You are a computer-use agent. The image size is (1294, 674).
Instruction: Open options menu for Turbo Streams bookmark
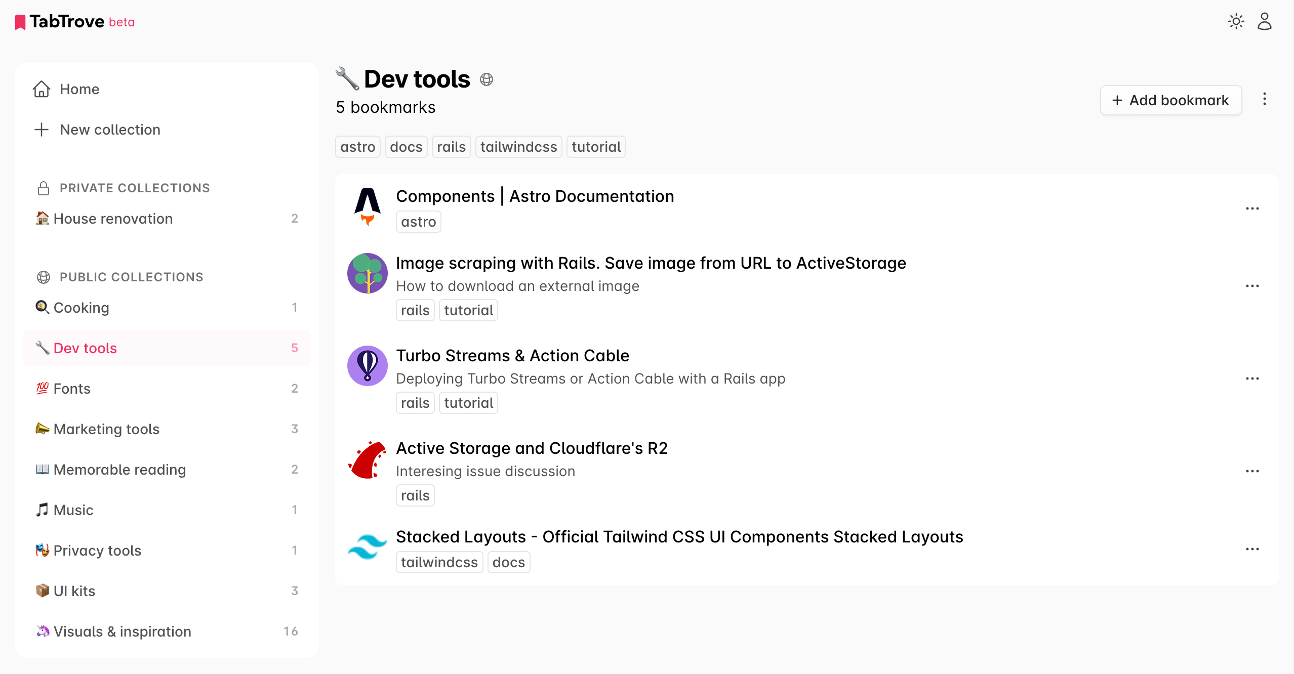(x=1252, y=377)
